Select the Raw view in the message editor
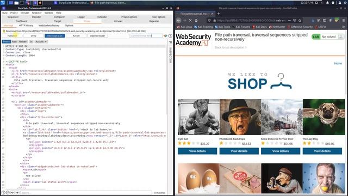348x196 pixels. pos(15,42)
